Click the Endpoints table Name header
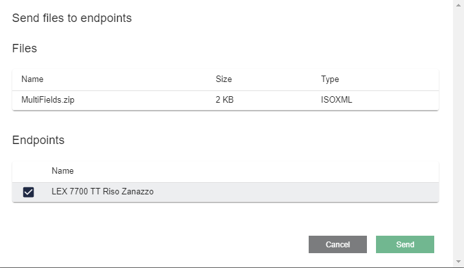Screen dimensions: 464x268 (x=62, y=171)
